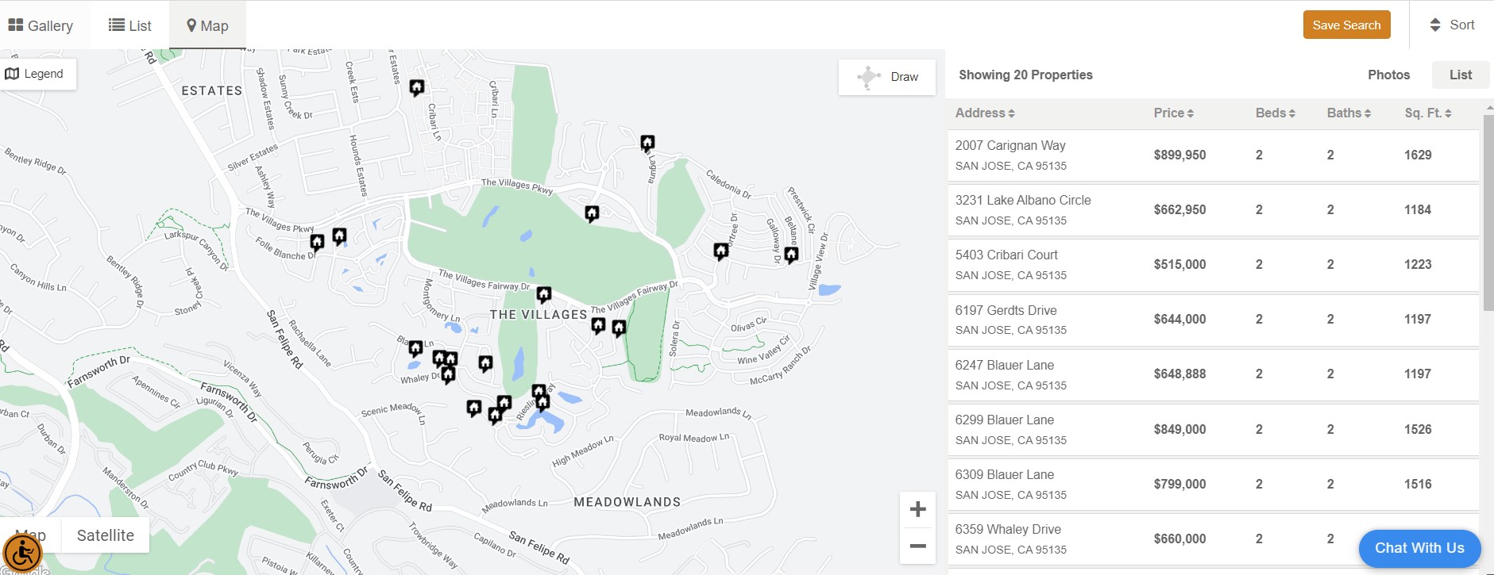Toggle sidebar to List view
1494x575 pixels.
click(1460, 75)
